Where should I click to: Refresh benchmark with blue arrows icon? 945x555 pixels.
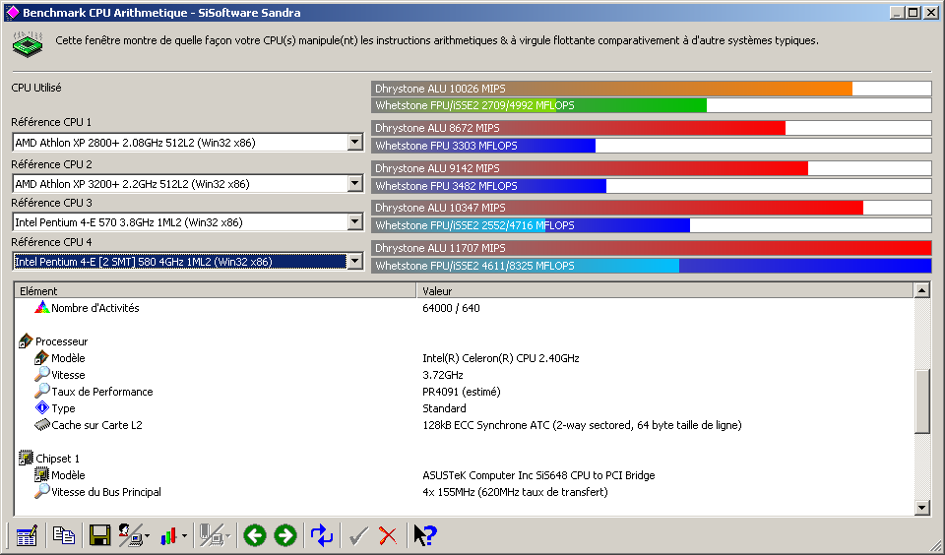(322, 535)
